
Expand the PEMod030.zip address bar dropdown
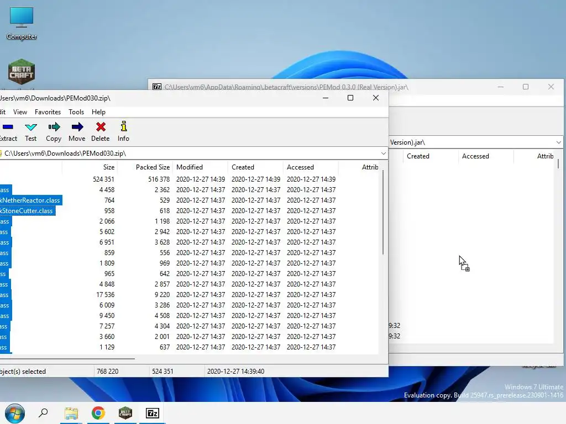tap(384, 153)
